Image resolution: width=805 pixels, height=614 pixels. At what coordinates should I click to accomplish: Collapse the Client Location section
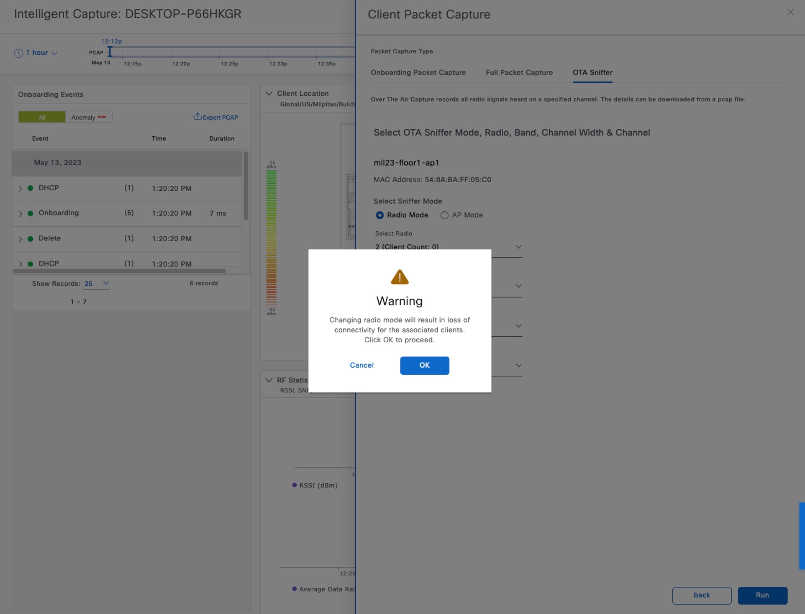point(269,93)
